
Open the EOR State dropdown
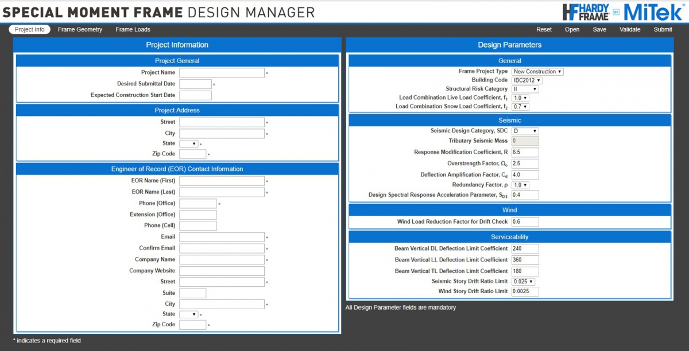pyautogui.click(x=188, y=314)
